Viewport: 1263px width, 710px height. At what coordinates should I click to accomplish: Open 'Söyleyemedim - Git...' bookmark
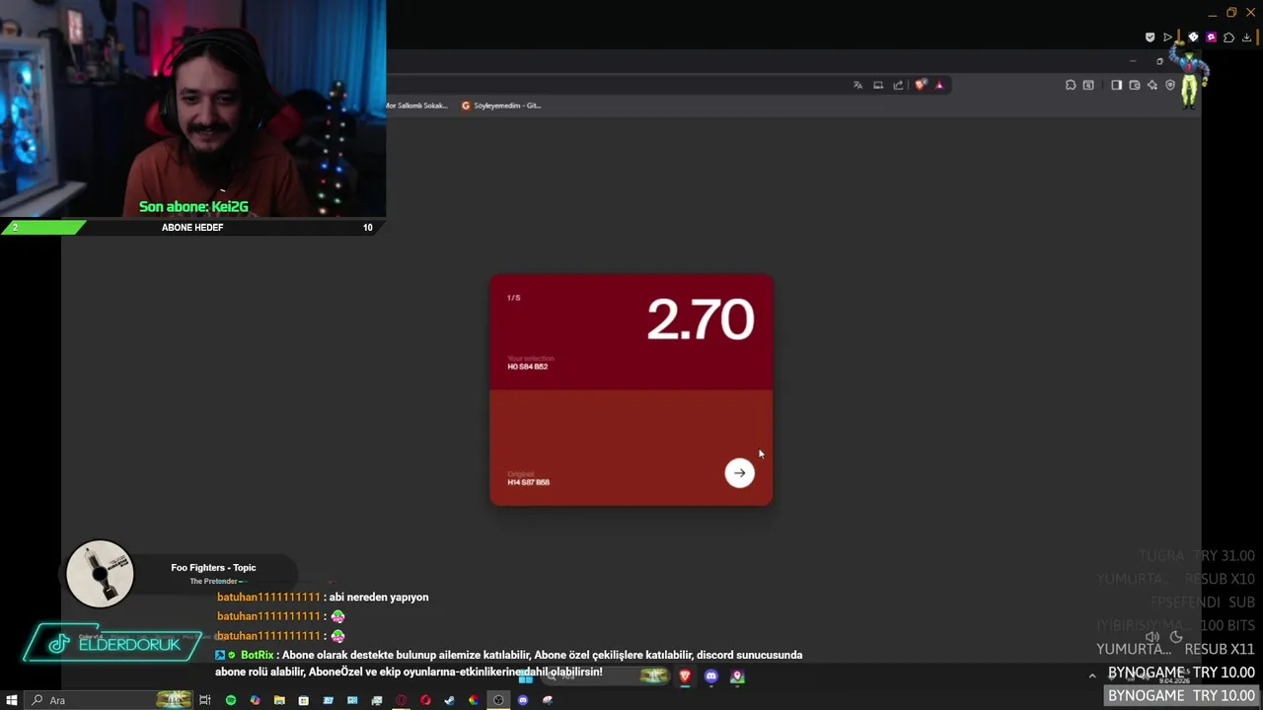pos(501,106)
